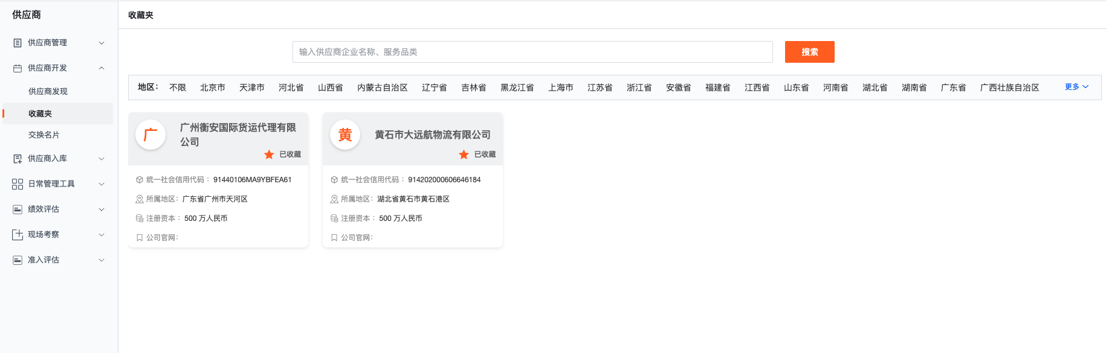Open 绩效评估 menu label
The height and width of the screenshot is (353, 1106).
point(44,209)
